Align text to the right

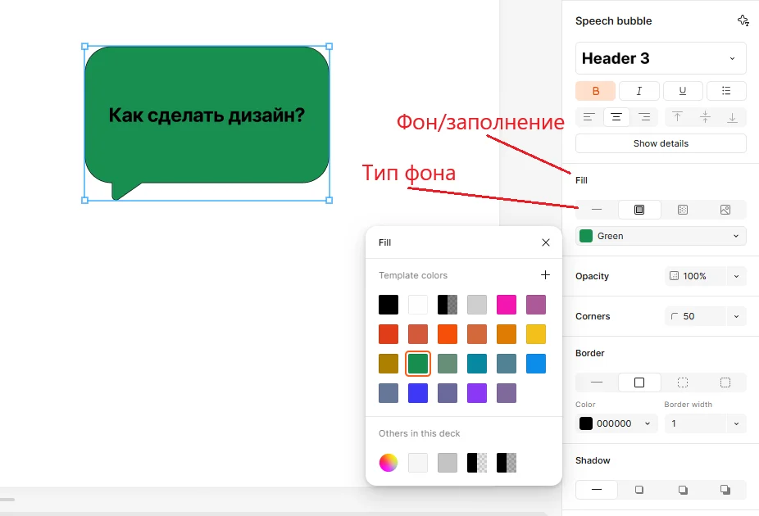(644, 117)
